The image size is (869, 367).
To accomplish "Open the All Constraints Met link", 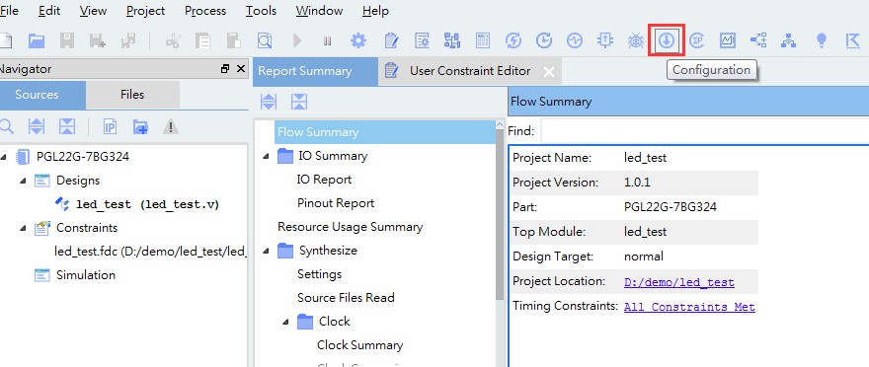I will tap(689, 307).
